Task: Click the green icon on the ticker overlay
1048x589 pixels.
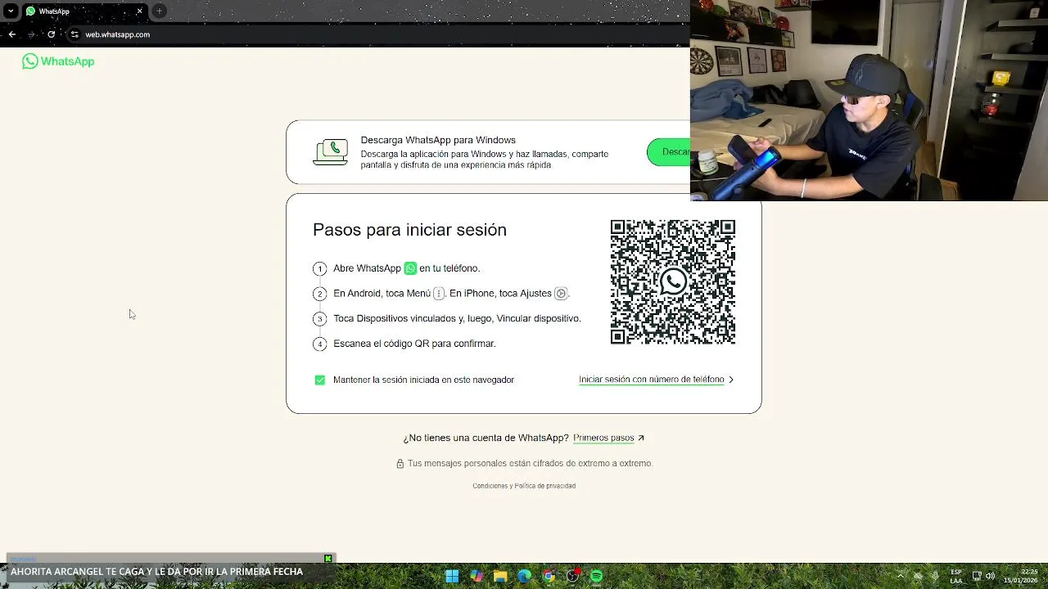Action: (x=328, y=559)
